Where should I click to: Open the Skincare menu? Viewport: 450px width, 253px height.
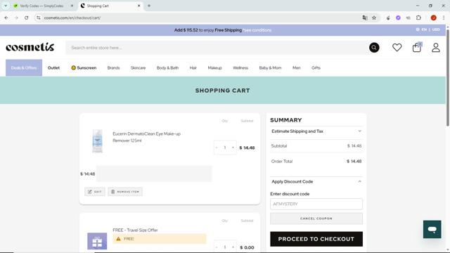click(x=138, y=68)
